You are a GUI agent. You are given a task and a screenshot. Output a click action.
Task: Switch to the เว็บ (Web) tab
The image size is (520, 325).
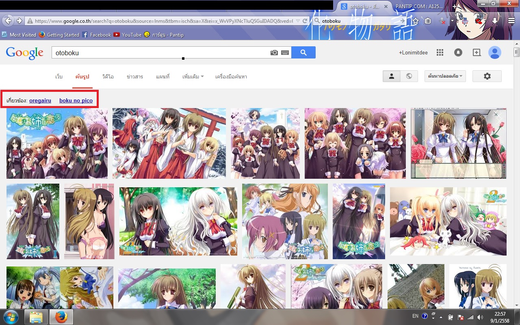[59, 76]
